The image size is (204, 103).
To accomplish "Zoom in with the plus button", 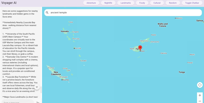I will [200, 95].
